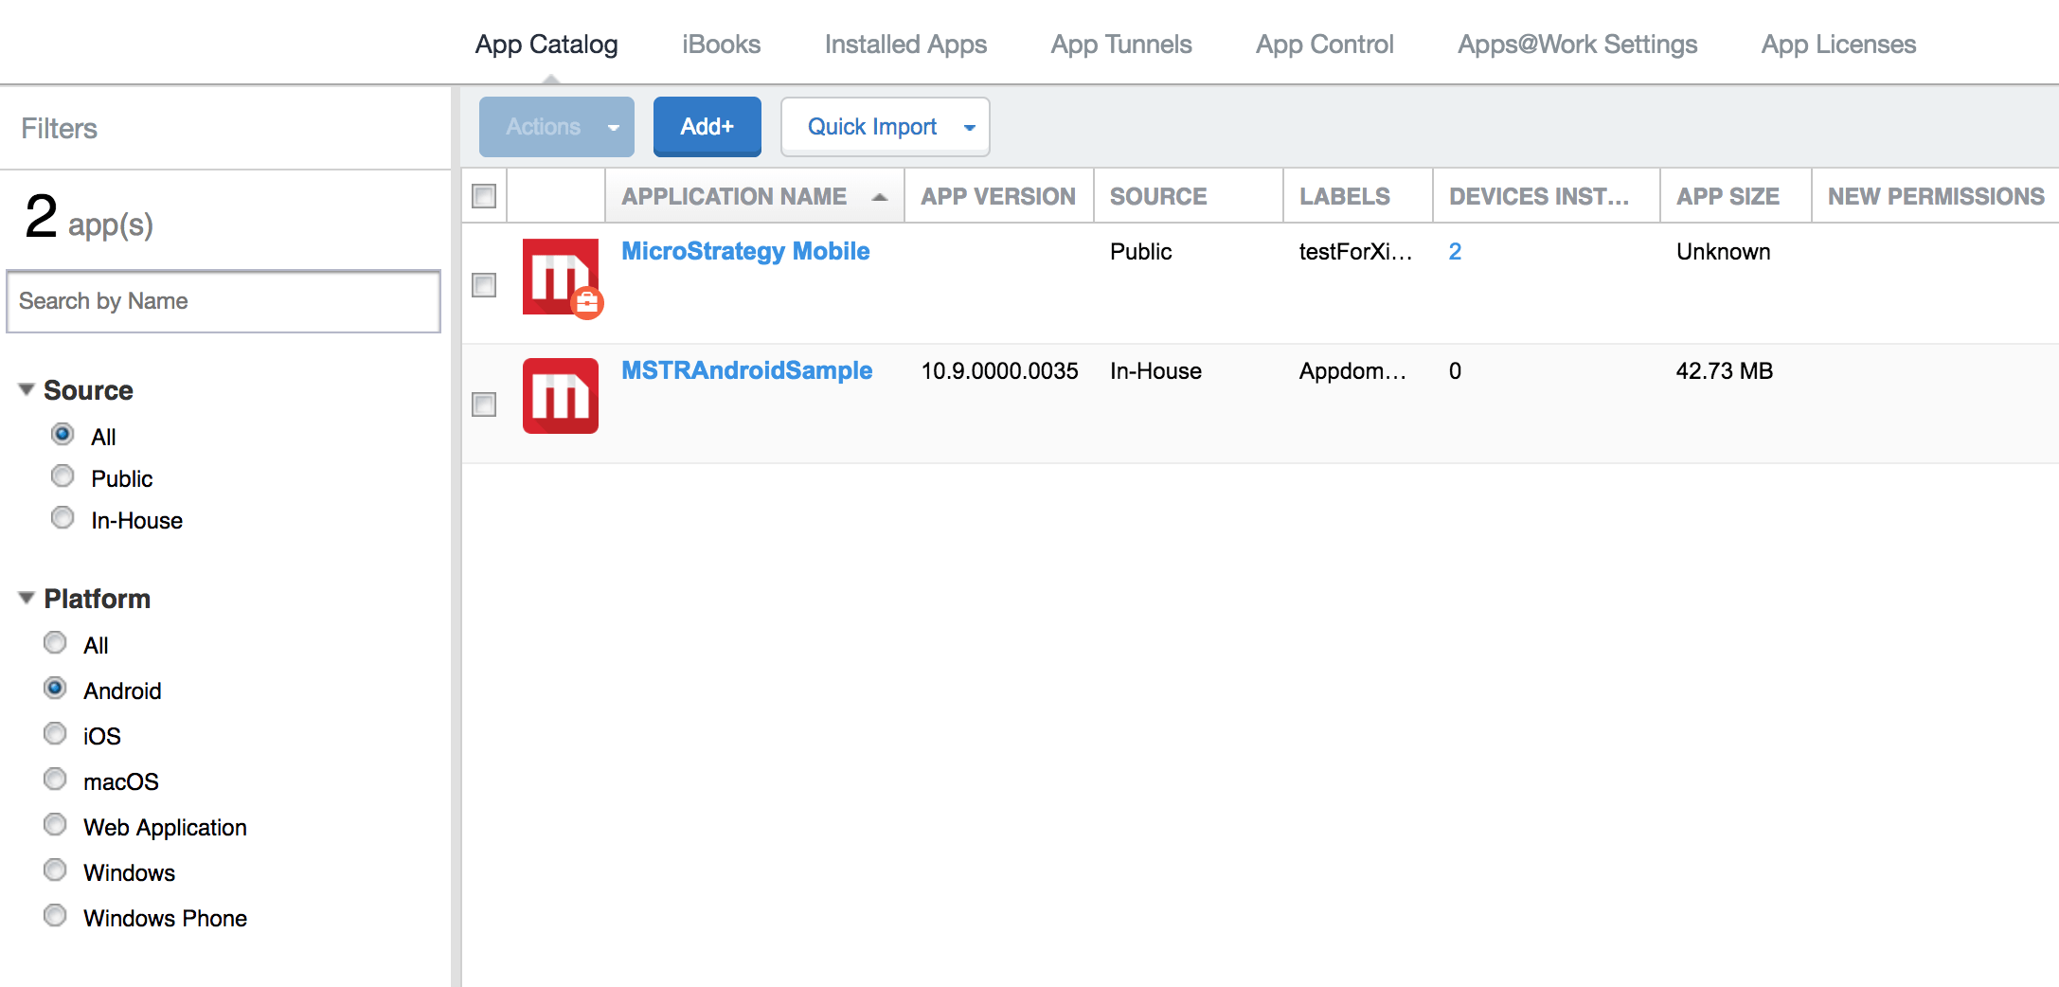Open the MicroStrategy Mobile app link

(x=745, y=251)
